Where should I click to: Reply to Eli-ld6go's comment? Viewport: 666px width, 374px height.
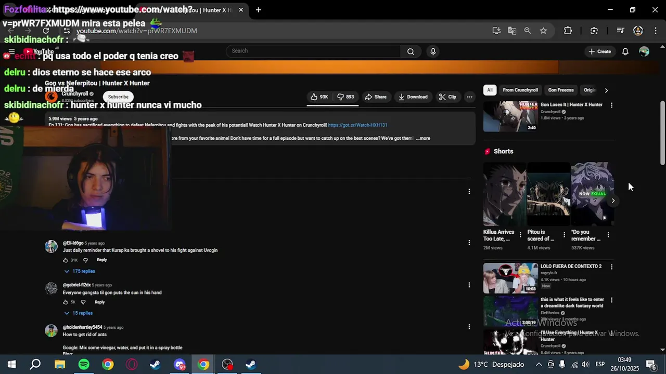tap(101, 260)
